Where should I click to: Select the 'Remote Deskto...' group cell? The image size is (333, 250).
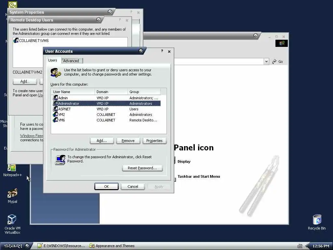point(143,120)
